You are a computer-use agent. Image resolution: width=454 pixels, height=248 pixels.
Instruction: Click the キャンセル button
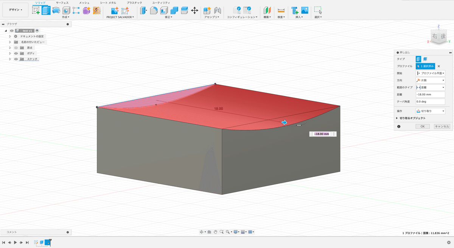click(442, 127)
